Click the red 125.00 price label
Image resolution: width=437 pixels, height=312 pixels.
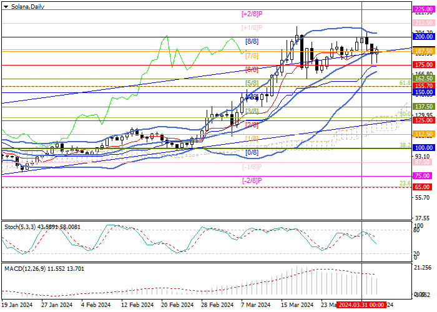[x=423, y=120]
